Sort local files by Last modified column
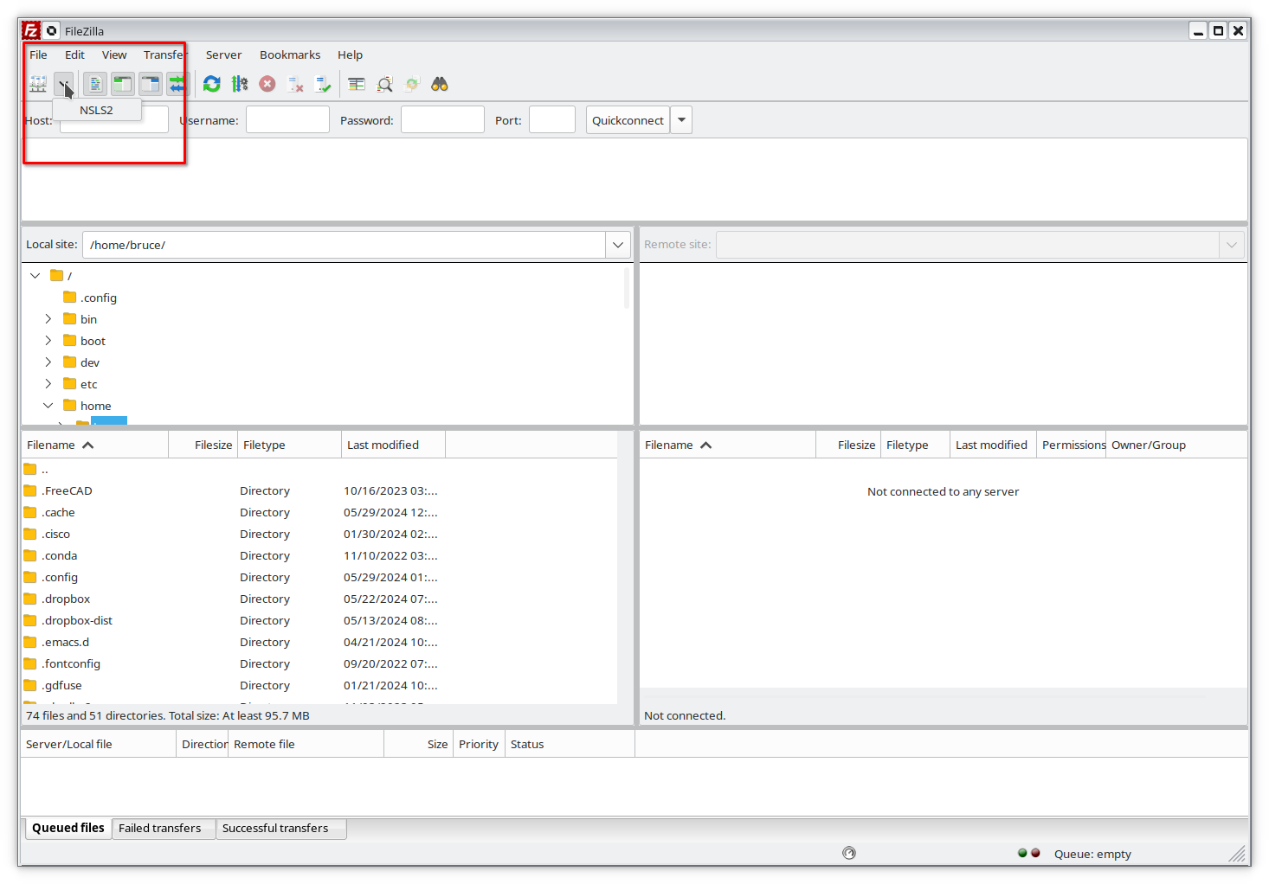 point(394,445)
